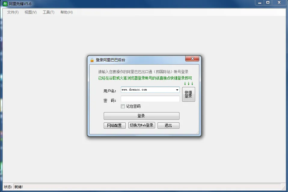Click the lock icon in login dialog title
This screenshot has width=288, height=192.
92,60
